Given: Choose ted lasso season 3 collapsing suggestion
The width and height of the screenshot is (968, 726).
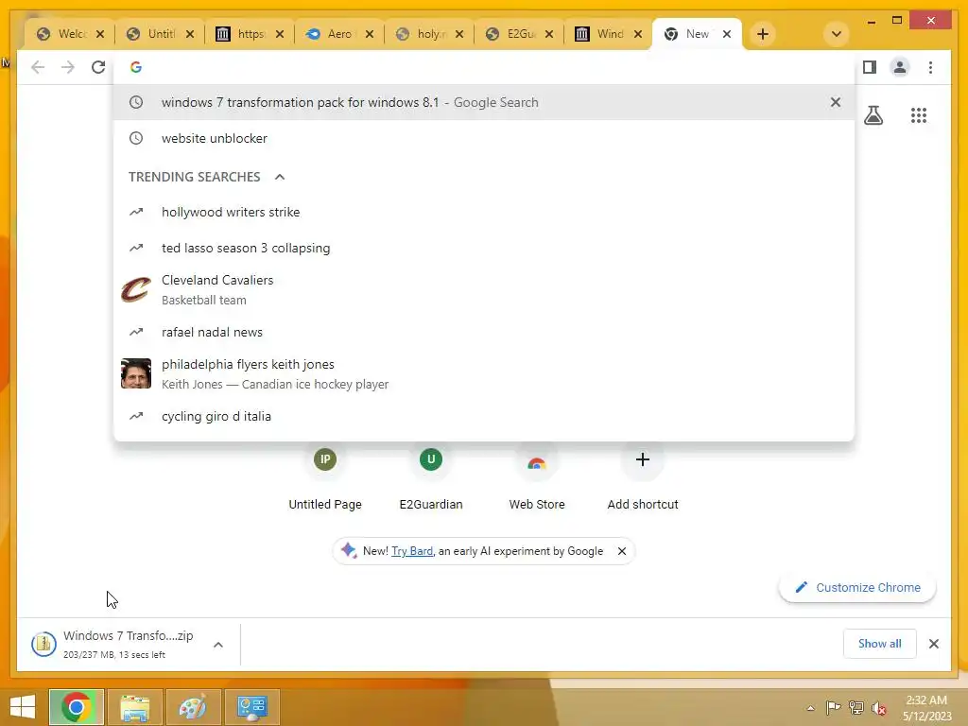Looking at the screenshot, I should click(484, 248).
